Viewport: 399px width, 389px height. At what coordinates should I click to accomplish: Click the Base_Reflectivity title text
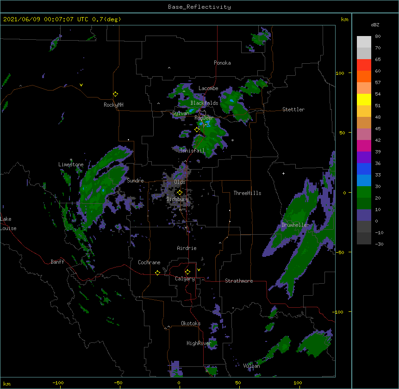click(199, 7)
